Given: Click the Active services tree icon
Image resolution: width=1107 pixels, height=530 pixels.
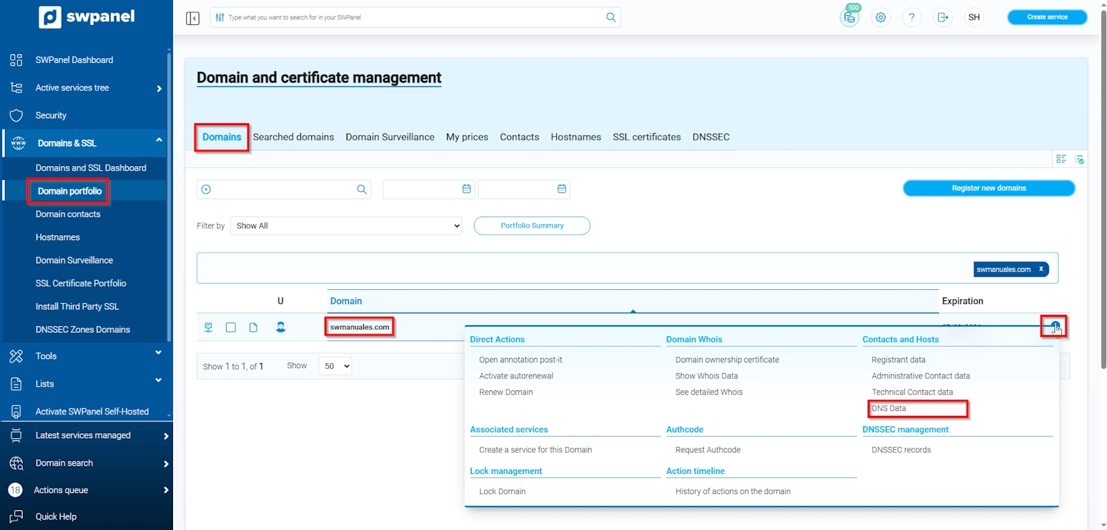Looking at the screenshot, I should click(x=16, y=88).
